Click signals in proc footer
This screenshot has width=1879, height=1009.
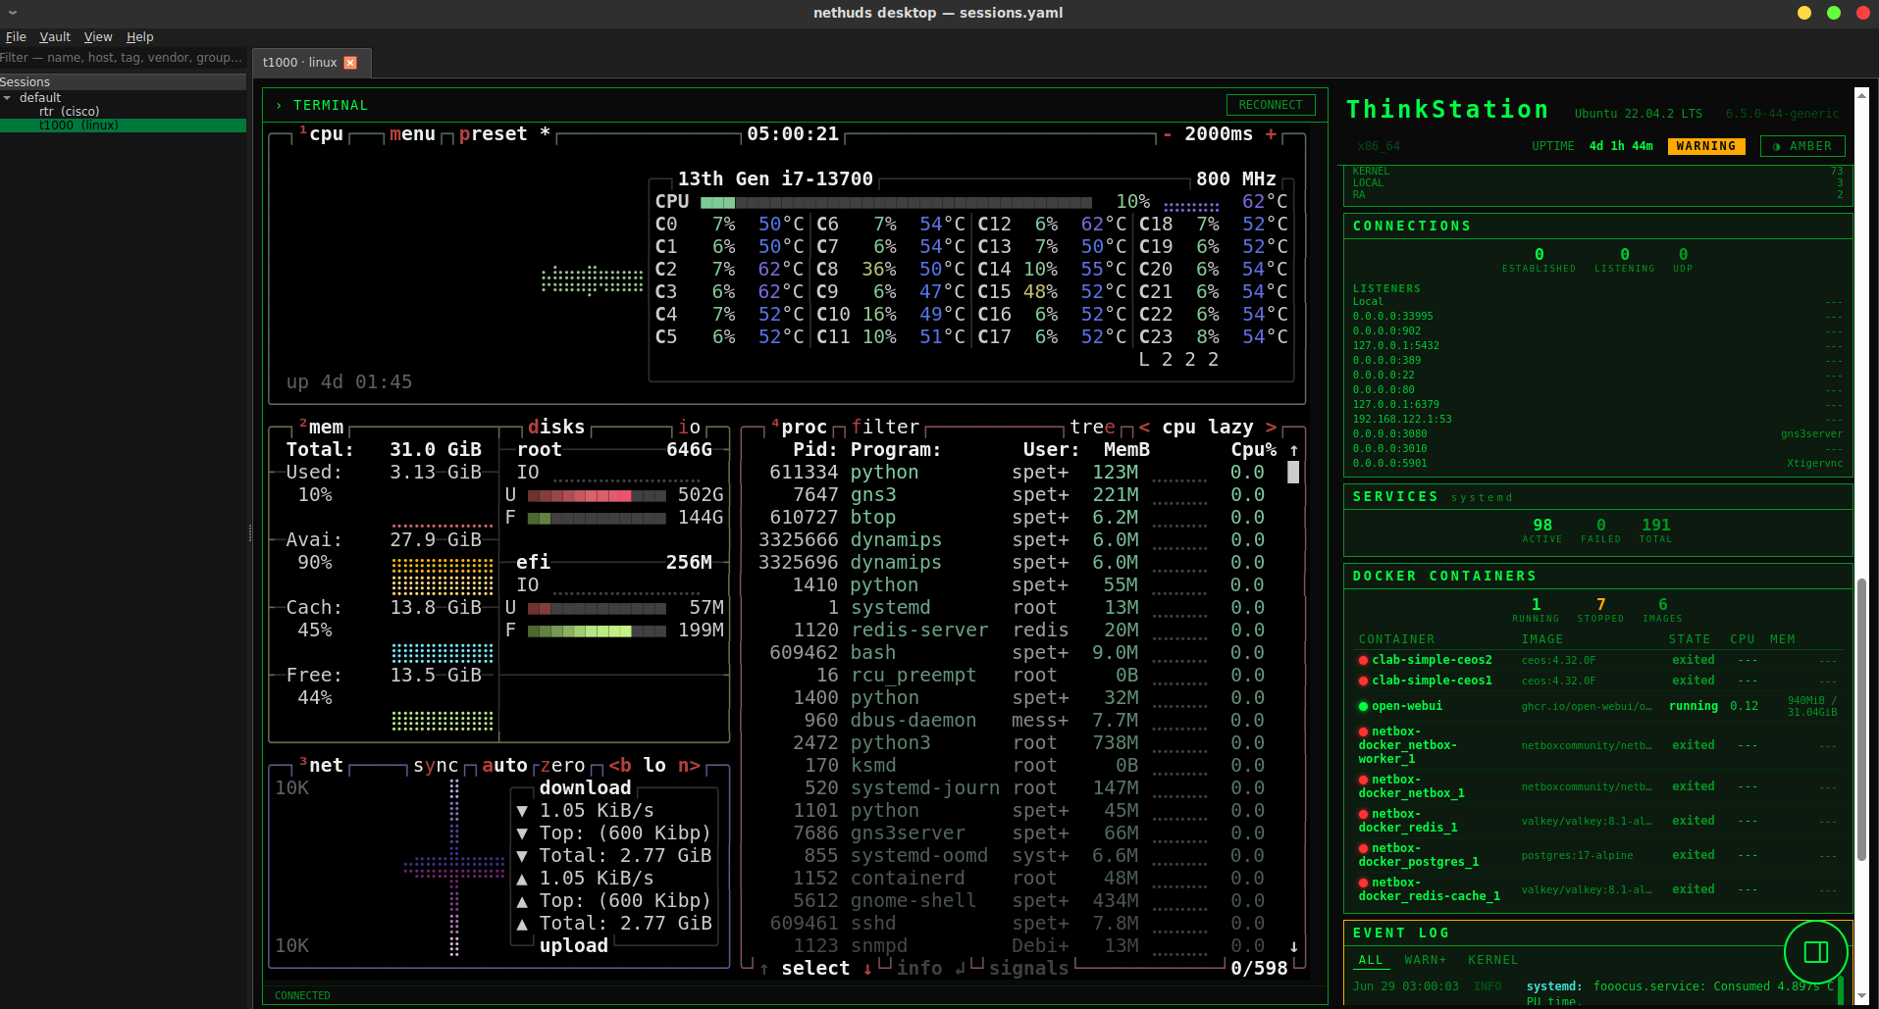click(x=1028, y=969)
